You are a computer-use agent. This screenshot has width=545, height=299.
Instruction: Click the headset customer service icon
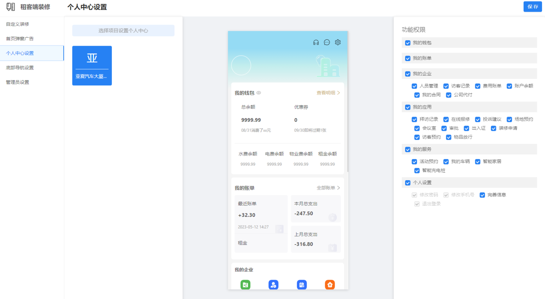point(316,43)
